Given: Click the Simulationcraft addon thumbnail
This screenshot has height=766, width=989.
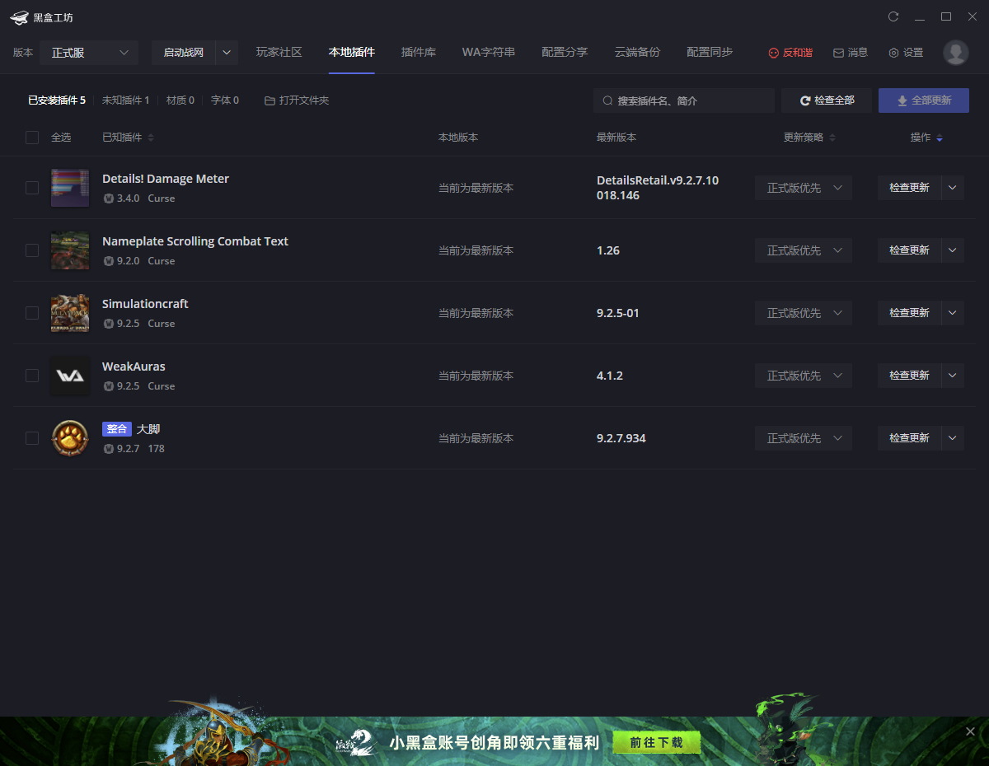Looking at the screenshot, I should 69,313.
